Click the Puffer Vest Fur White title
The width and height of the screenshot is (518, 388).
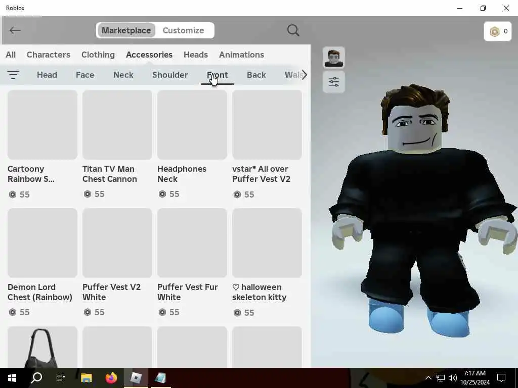point(188,292)
